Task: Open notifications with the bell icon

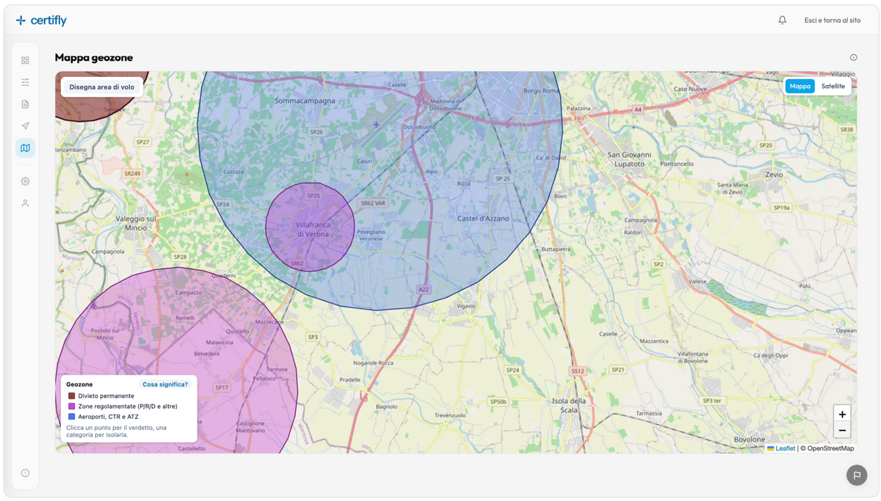Action: (x=782, y=21)
